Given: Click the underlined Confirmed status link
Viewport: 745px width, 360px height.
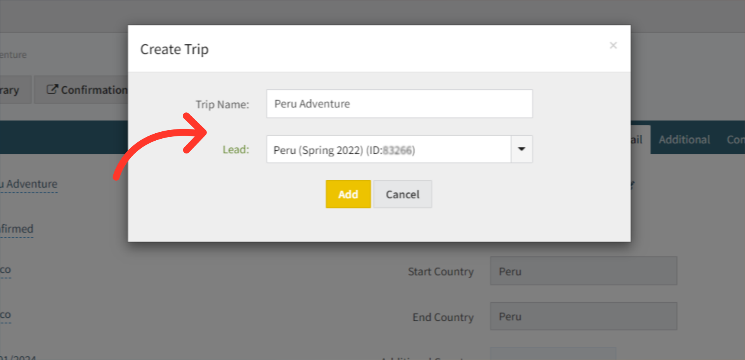Looking at the screenshot, I should [17, 229].
